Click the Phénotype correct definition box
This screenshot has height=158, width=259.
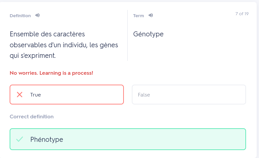pos(128,139)
